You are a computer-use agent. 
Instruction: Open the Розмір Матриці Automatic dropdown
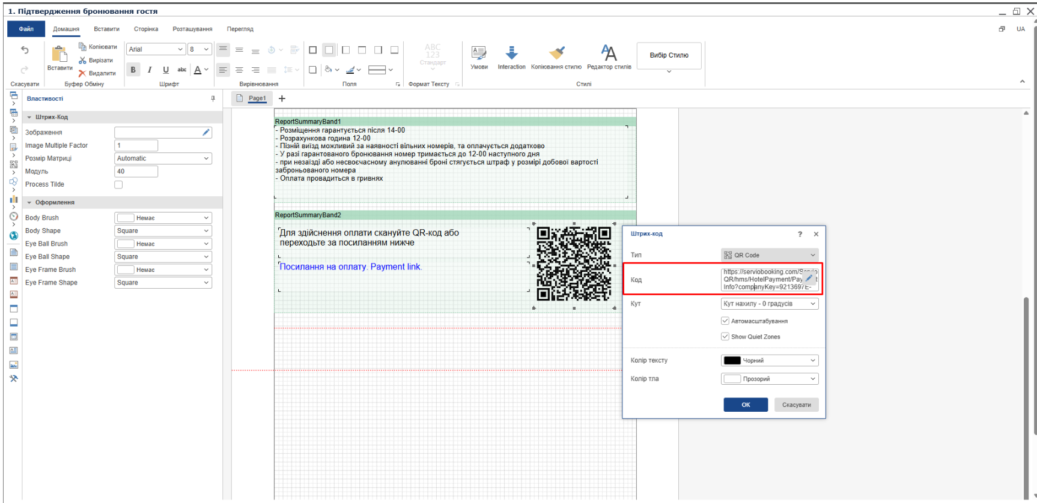163,158
